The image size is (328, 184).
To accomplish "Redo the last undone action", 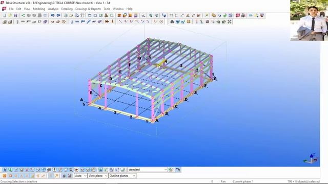I will click(58, 15).
